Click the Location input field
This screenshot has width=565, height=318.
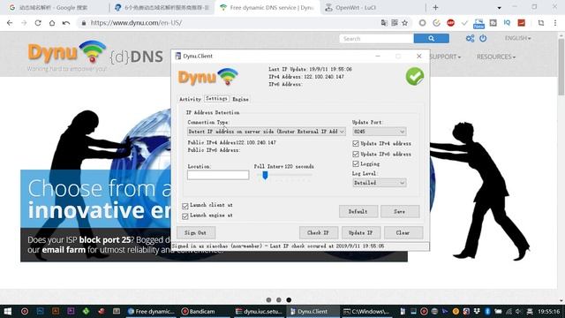pos(218,175)
